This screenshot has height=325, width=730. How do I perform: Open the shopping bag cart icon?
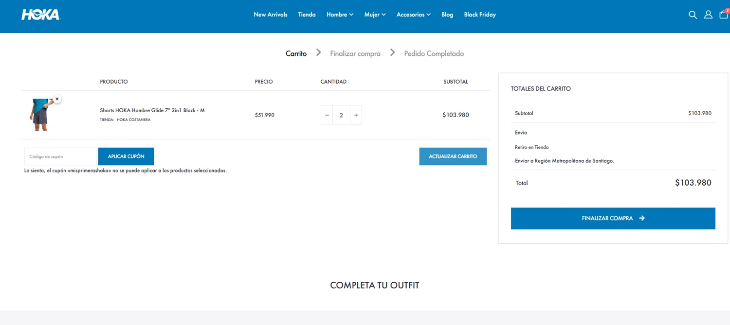point(724,14)
